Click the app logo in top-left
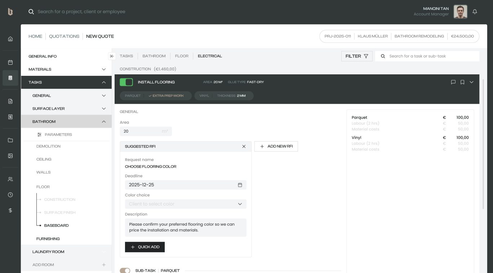 [x=10, y=12]
